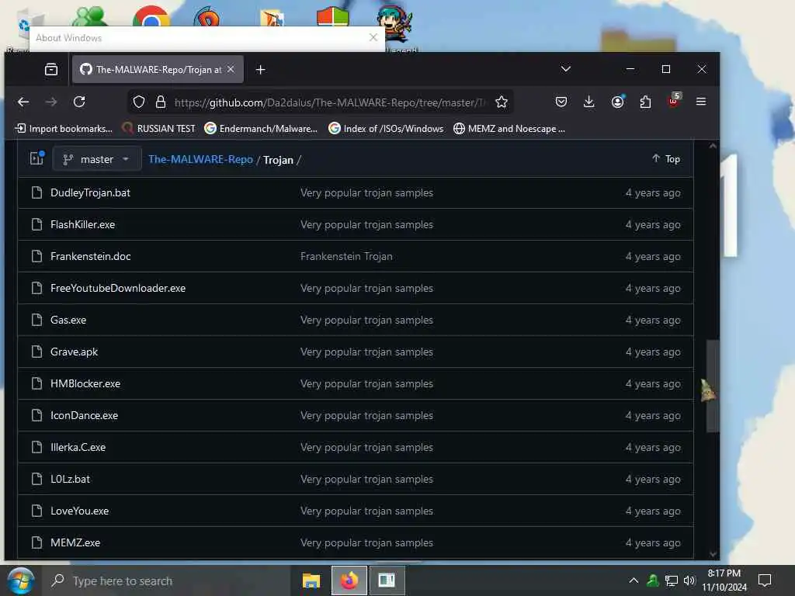The image size is (795, 596).
Task: Open the master branch dropdown
Action: pos(96,159)
